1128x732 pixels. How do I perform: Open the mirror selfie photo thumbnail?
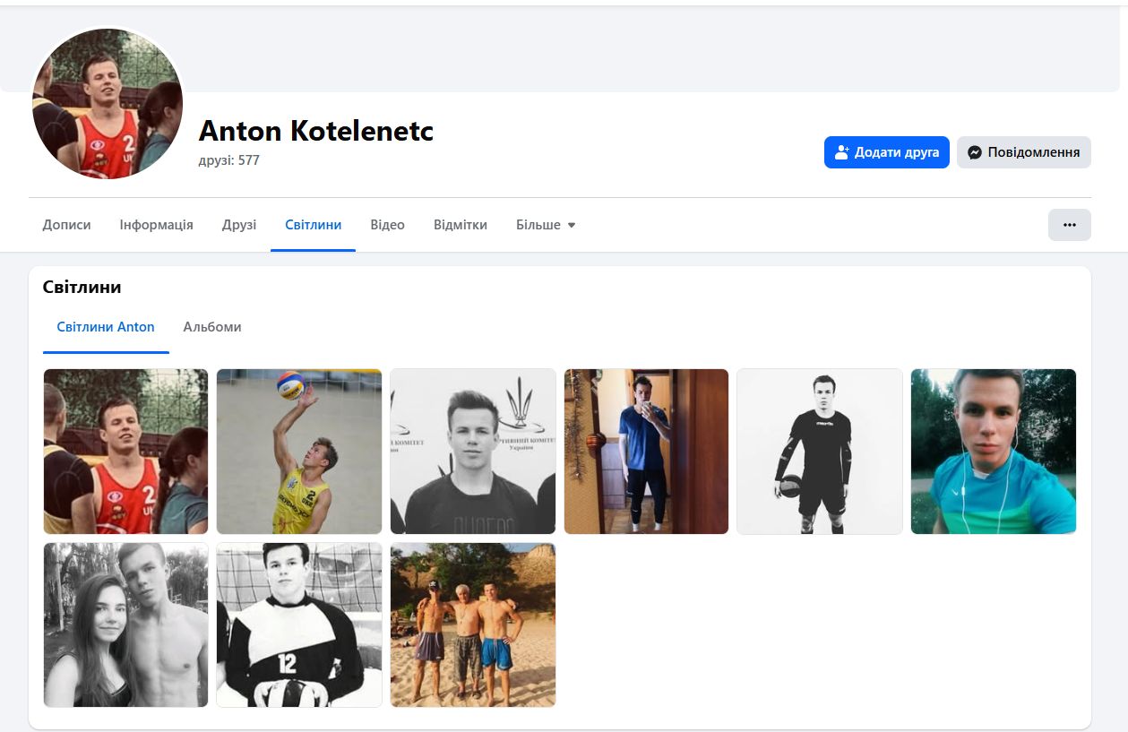(x=646, y=452)
